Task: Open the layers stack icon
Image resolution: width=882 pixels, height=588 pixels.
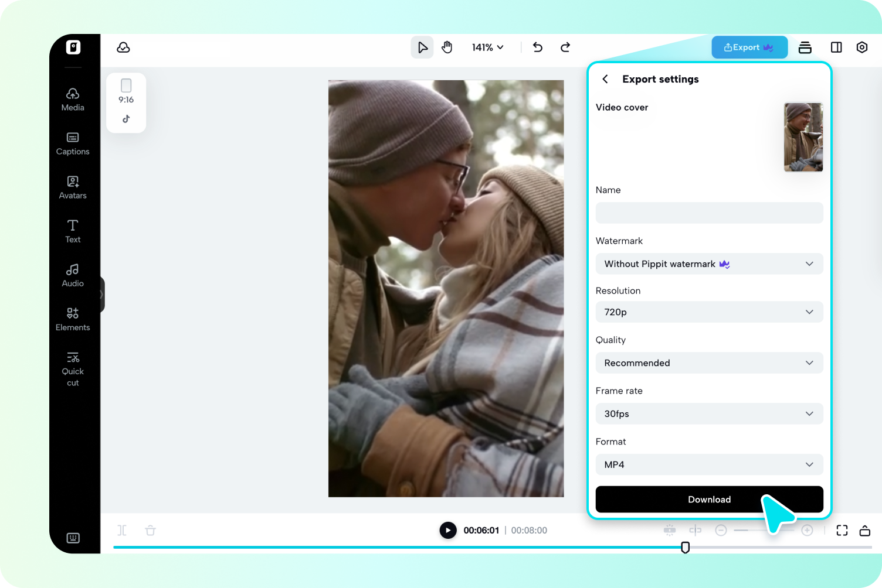Action: click(805, 47)
